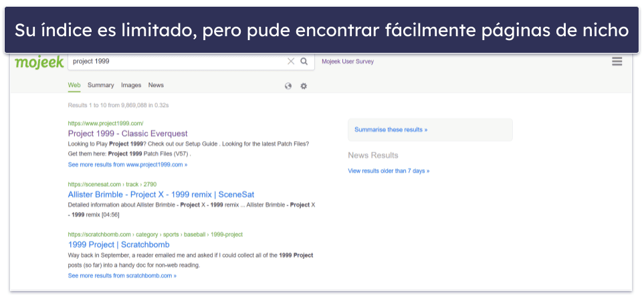Click Summarise these results
Viewport: 642px width, 295px height.
[x=391, y=130]
